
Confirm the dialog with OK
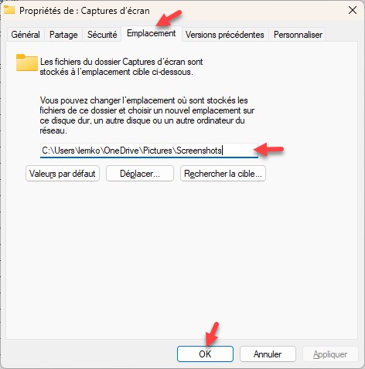pos(205,354)
